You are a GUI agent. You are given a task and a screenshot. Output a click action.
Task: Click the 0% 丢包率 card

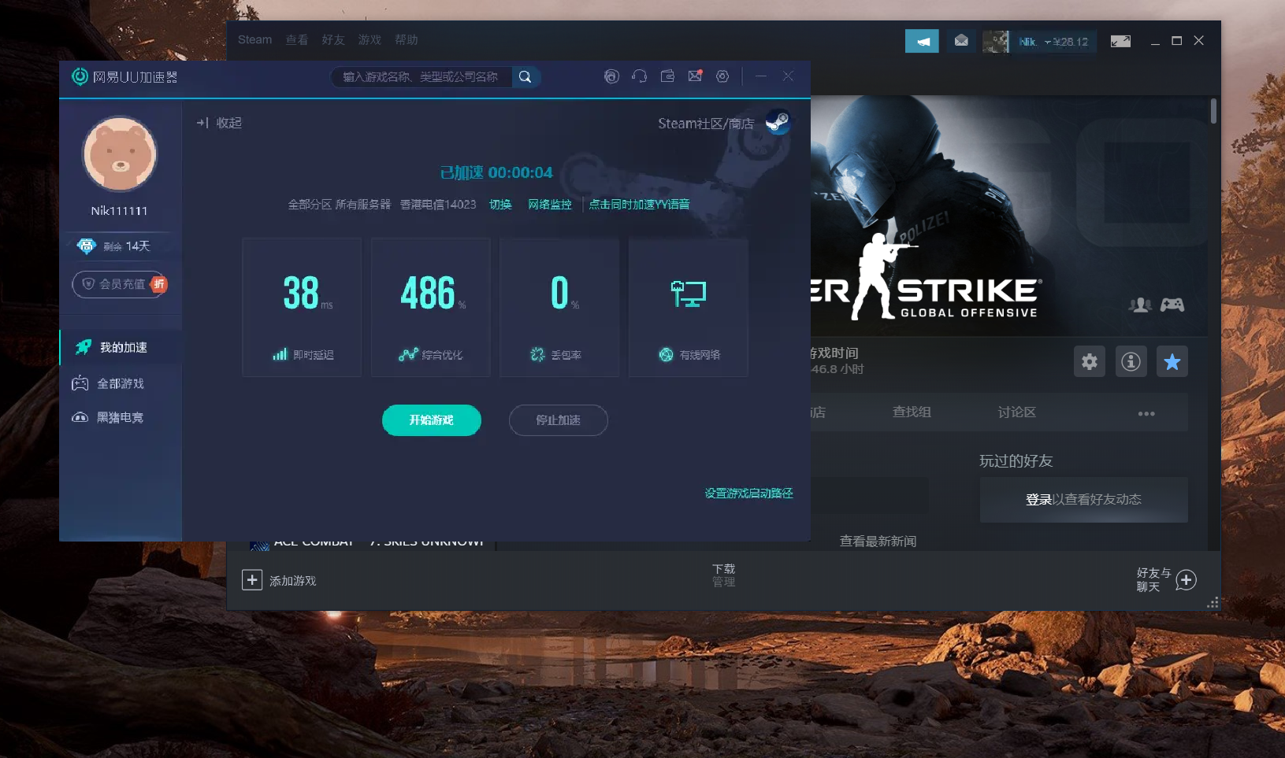coord(559,307)
